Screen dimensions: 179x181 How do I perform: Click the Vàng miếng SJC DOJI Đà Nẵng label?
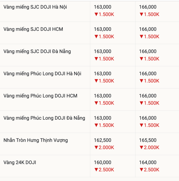(37, 51)
